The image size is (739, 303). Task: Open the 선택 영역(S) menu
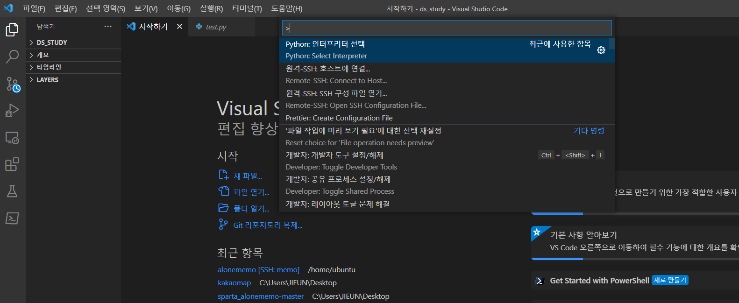(x=106, y=9)
